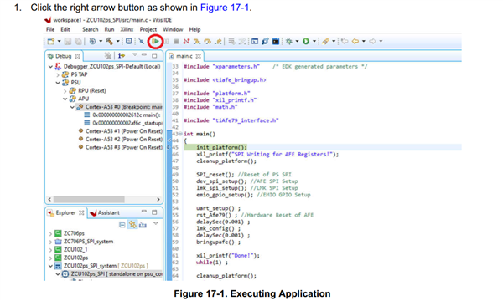Open dropdown arrow beside Debug bug icon

coord(297,41)
